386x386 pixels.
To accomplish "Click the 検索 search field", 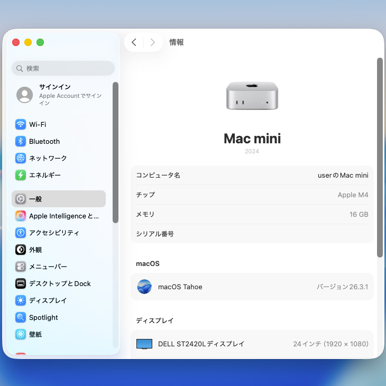I will pos(63,68).
